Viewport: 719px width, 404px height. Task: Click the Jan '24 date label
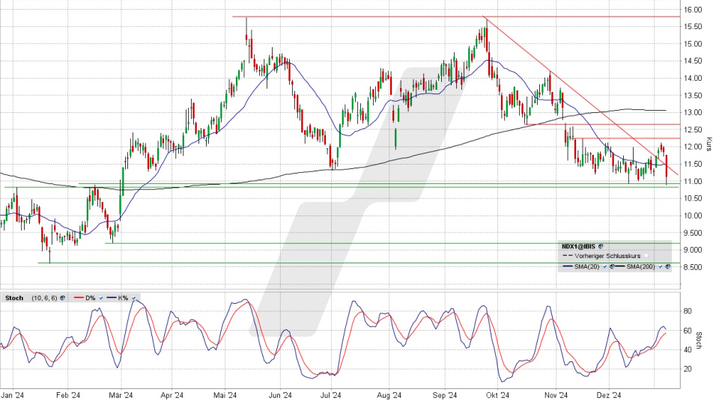13,395
